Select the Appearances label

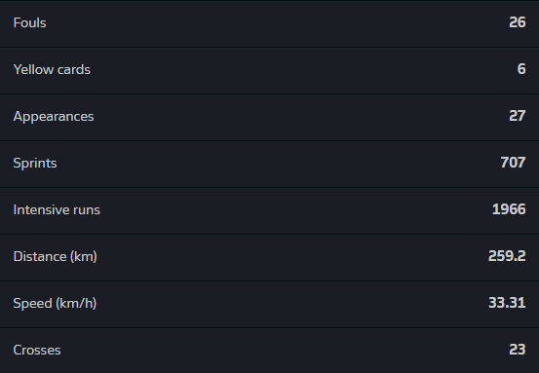tap(54, 117)
